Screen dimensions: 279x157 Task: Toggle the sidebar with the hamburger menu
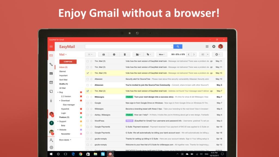tap(51, 46)
